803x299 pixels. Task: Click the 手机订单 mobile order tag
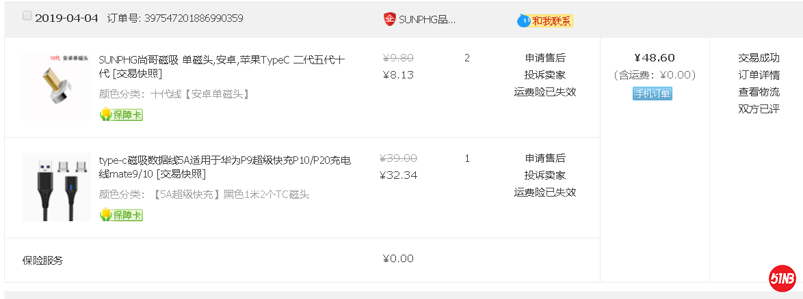pos(652,94)
